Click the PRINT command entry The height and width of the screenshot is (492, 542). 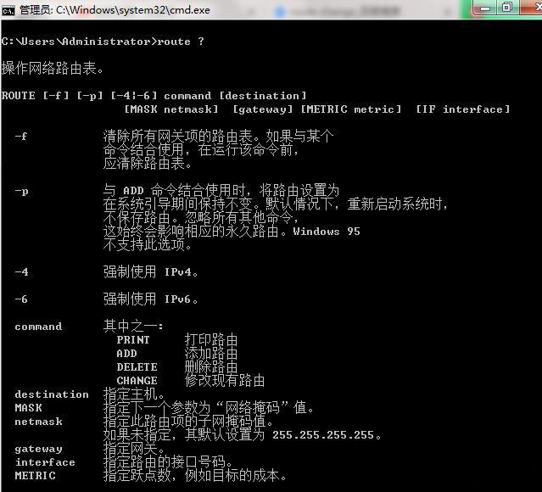coord(133,340)
